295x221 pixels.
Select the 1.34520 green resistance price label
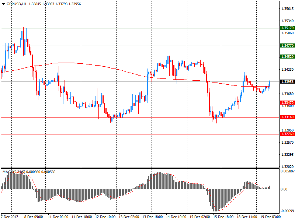click(287, 57)
